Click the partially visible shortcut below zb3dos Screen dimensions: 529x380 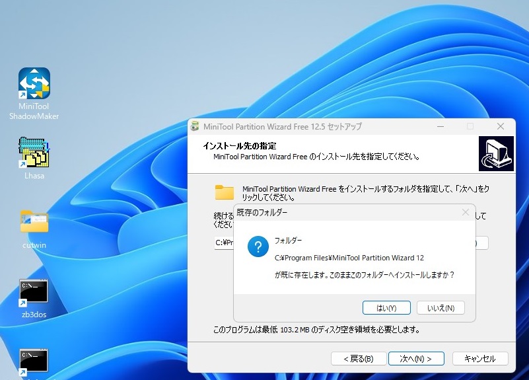click(34, 362)
